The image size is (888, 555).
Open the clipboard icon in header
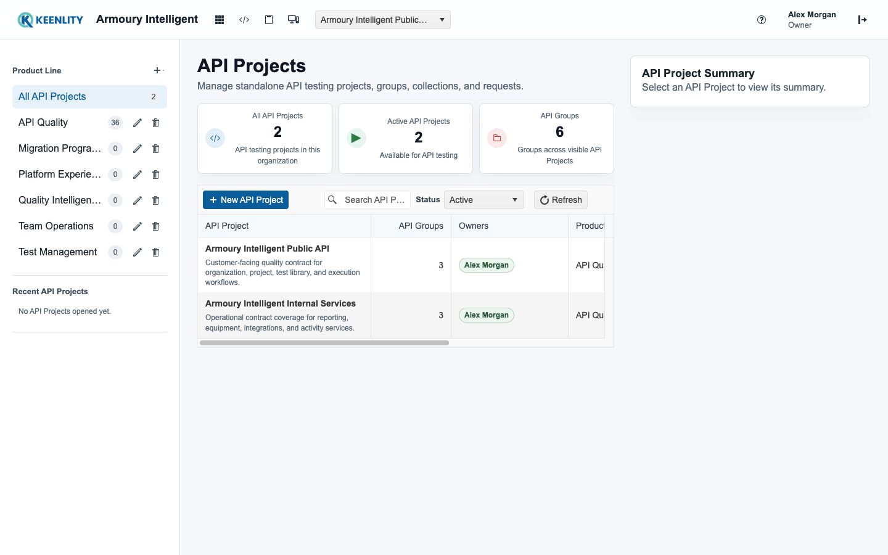point(269,20)
